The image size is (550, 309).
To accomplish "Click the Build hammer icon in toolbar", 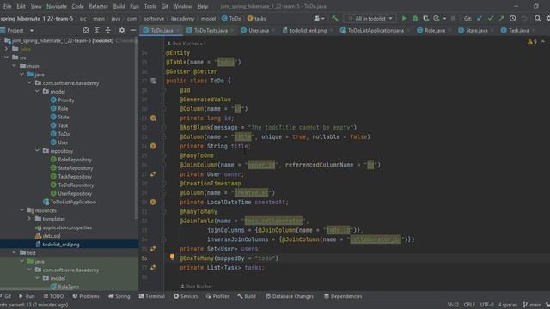I will pyautogui.click(x=335, y=19).
